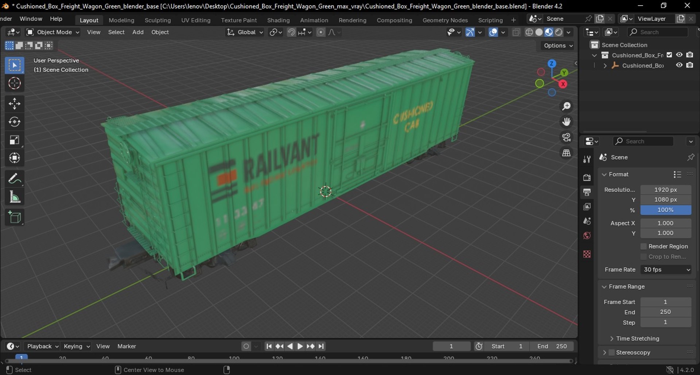
Task: Open the Object Mode dropdown
Action: tap(53, 32)
